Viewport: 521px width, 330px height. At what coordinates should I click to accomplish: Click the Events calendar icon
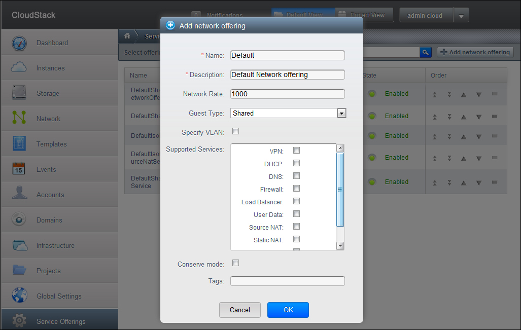[19, 169]
